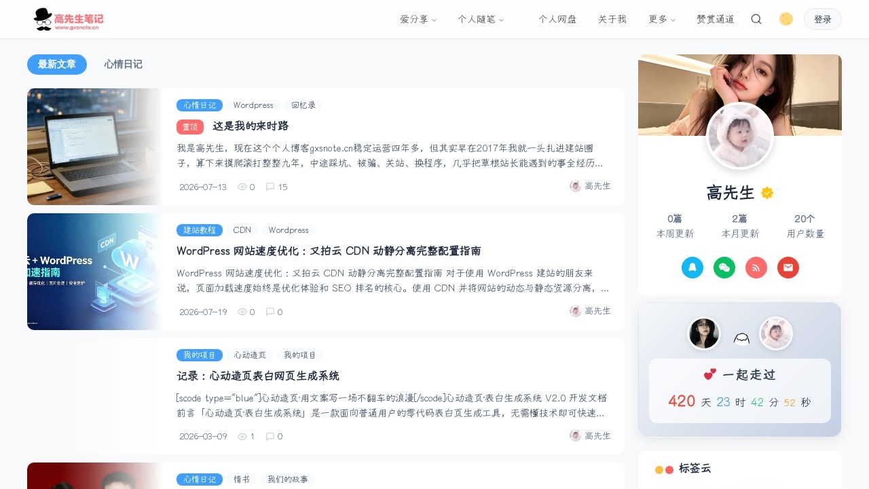This screenshot has height=489, width=869.
Task: Click the 情书 tag
Action: [242, 479]
